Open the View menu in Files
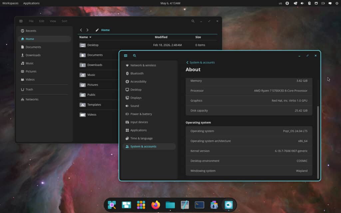 click(53, 21)
